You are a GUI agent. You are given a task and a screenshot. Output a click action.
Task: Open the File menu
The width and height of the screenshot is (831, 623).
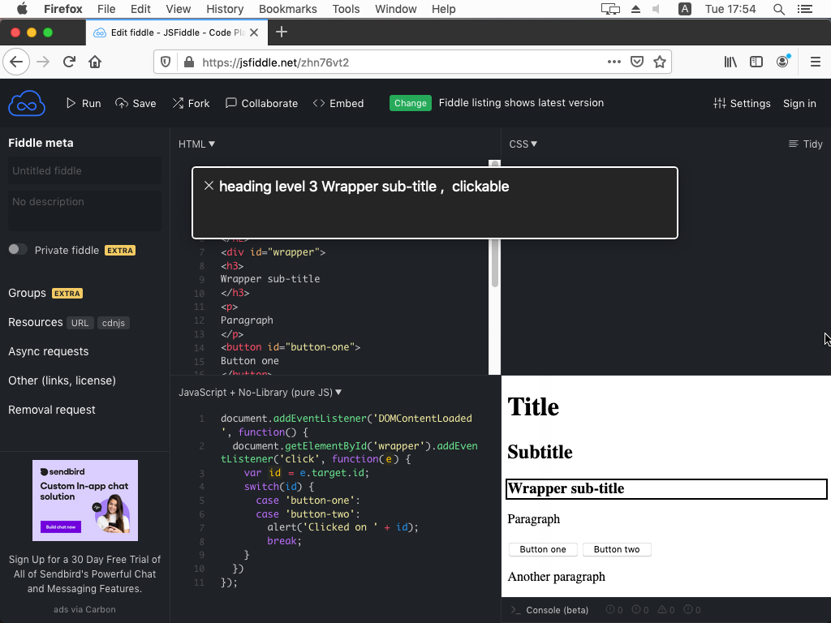(x=106, y=9)
